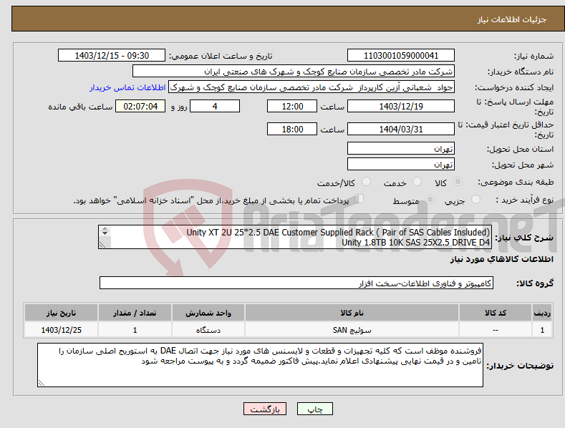Click the announcement date field 1403/12/15 - 09:30
The height and width of the screenshot is (428, 565).
[111, 56]
